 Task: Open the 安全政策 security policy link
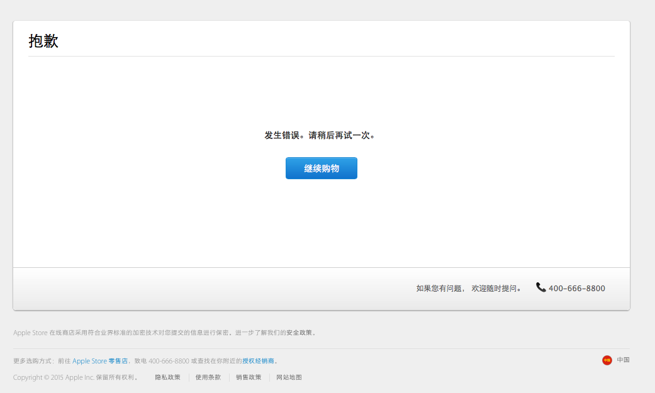[299, 333]
